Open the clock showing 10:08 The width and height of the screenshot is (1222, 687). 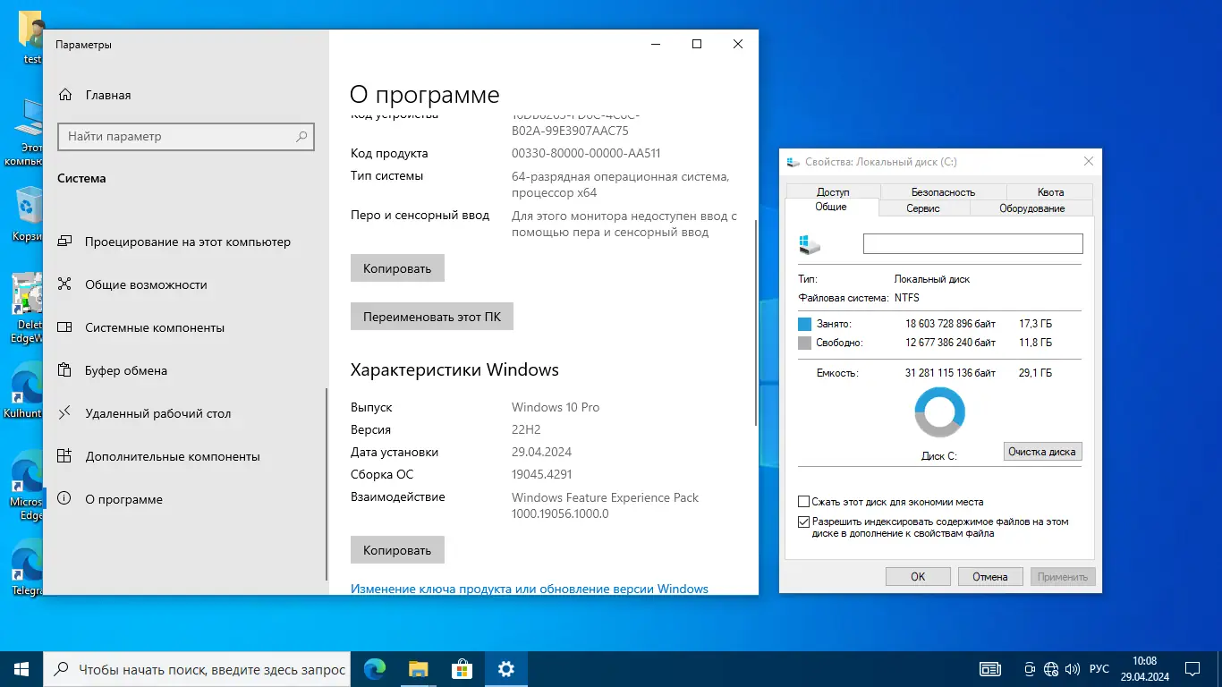[1145, 669]
